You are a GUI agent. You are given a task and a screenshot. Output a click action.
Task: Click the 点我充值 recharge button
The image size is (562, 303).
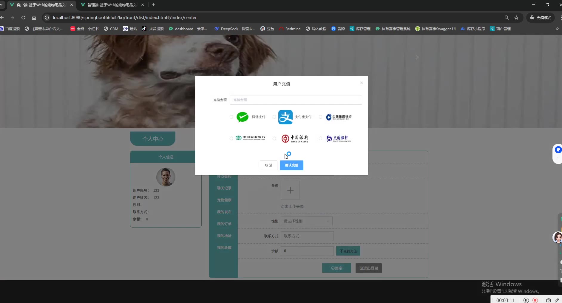(x=348, y=251)
